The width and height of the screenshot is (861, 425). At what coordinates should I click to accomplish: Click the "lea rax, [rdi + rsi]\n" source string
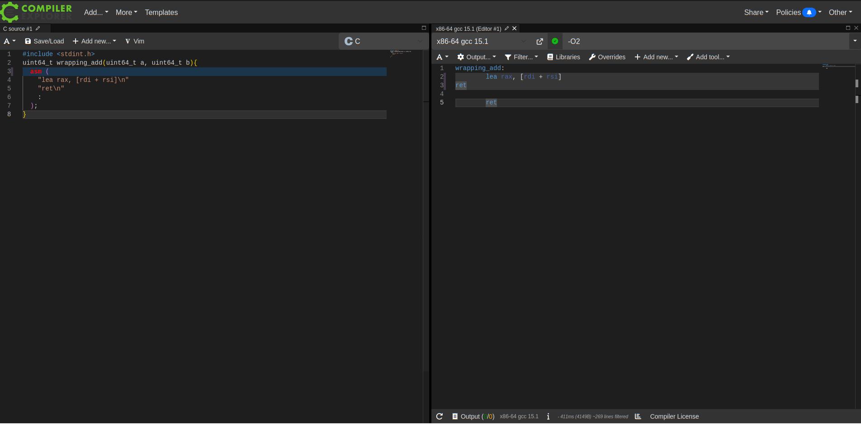coord(83,80)
